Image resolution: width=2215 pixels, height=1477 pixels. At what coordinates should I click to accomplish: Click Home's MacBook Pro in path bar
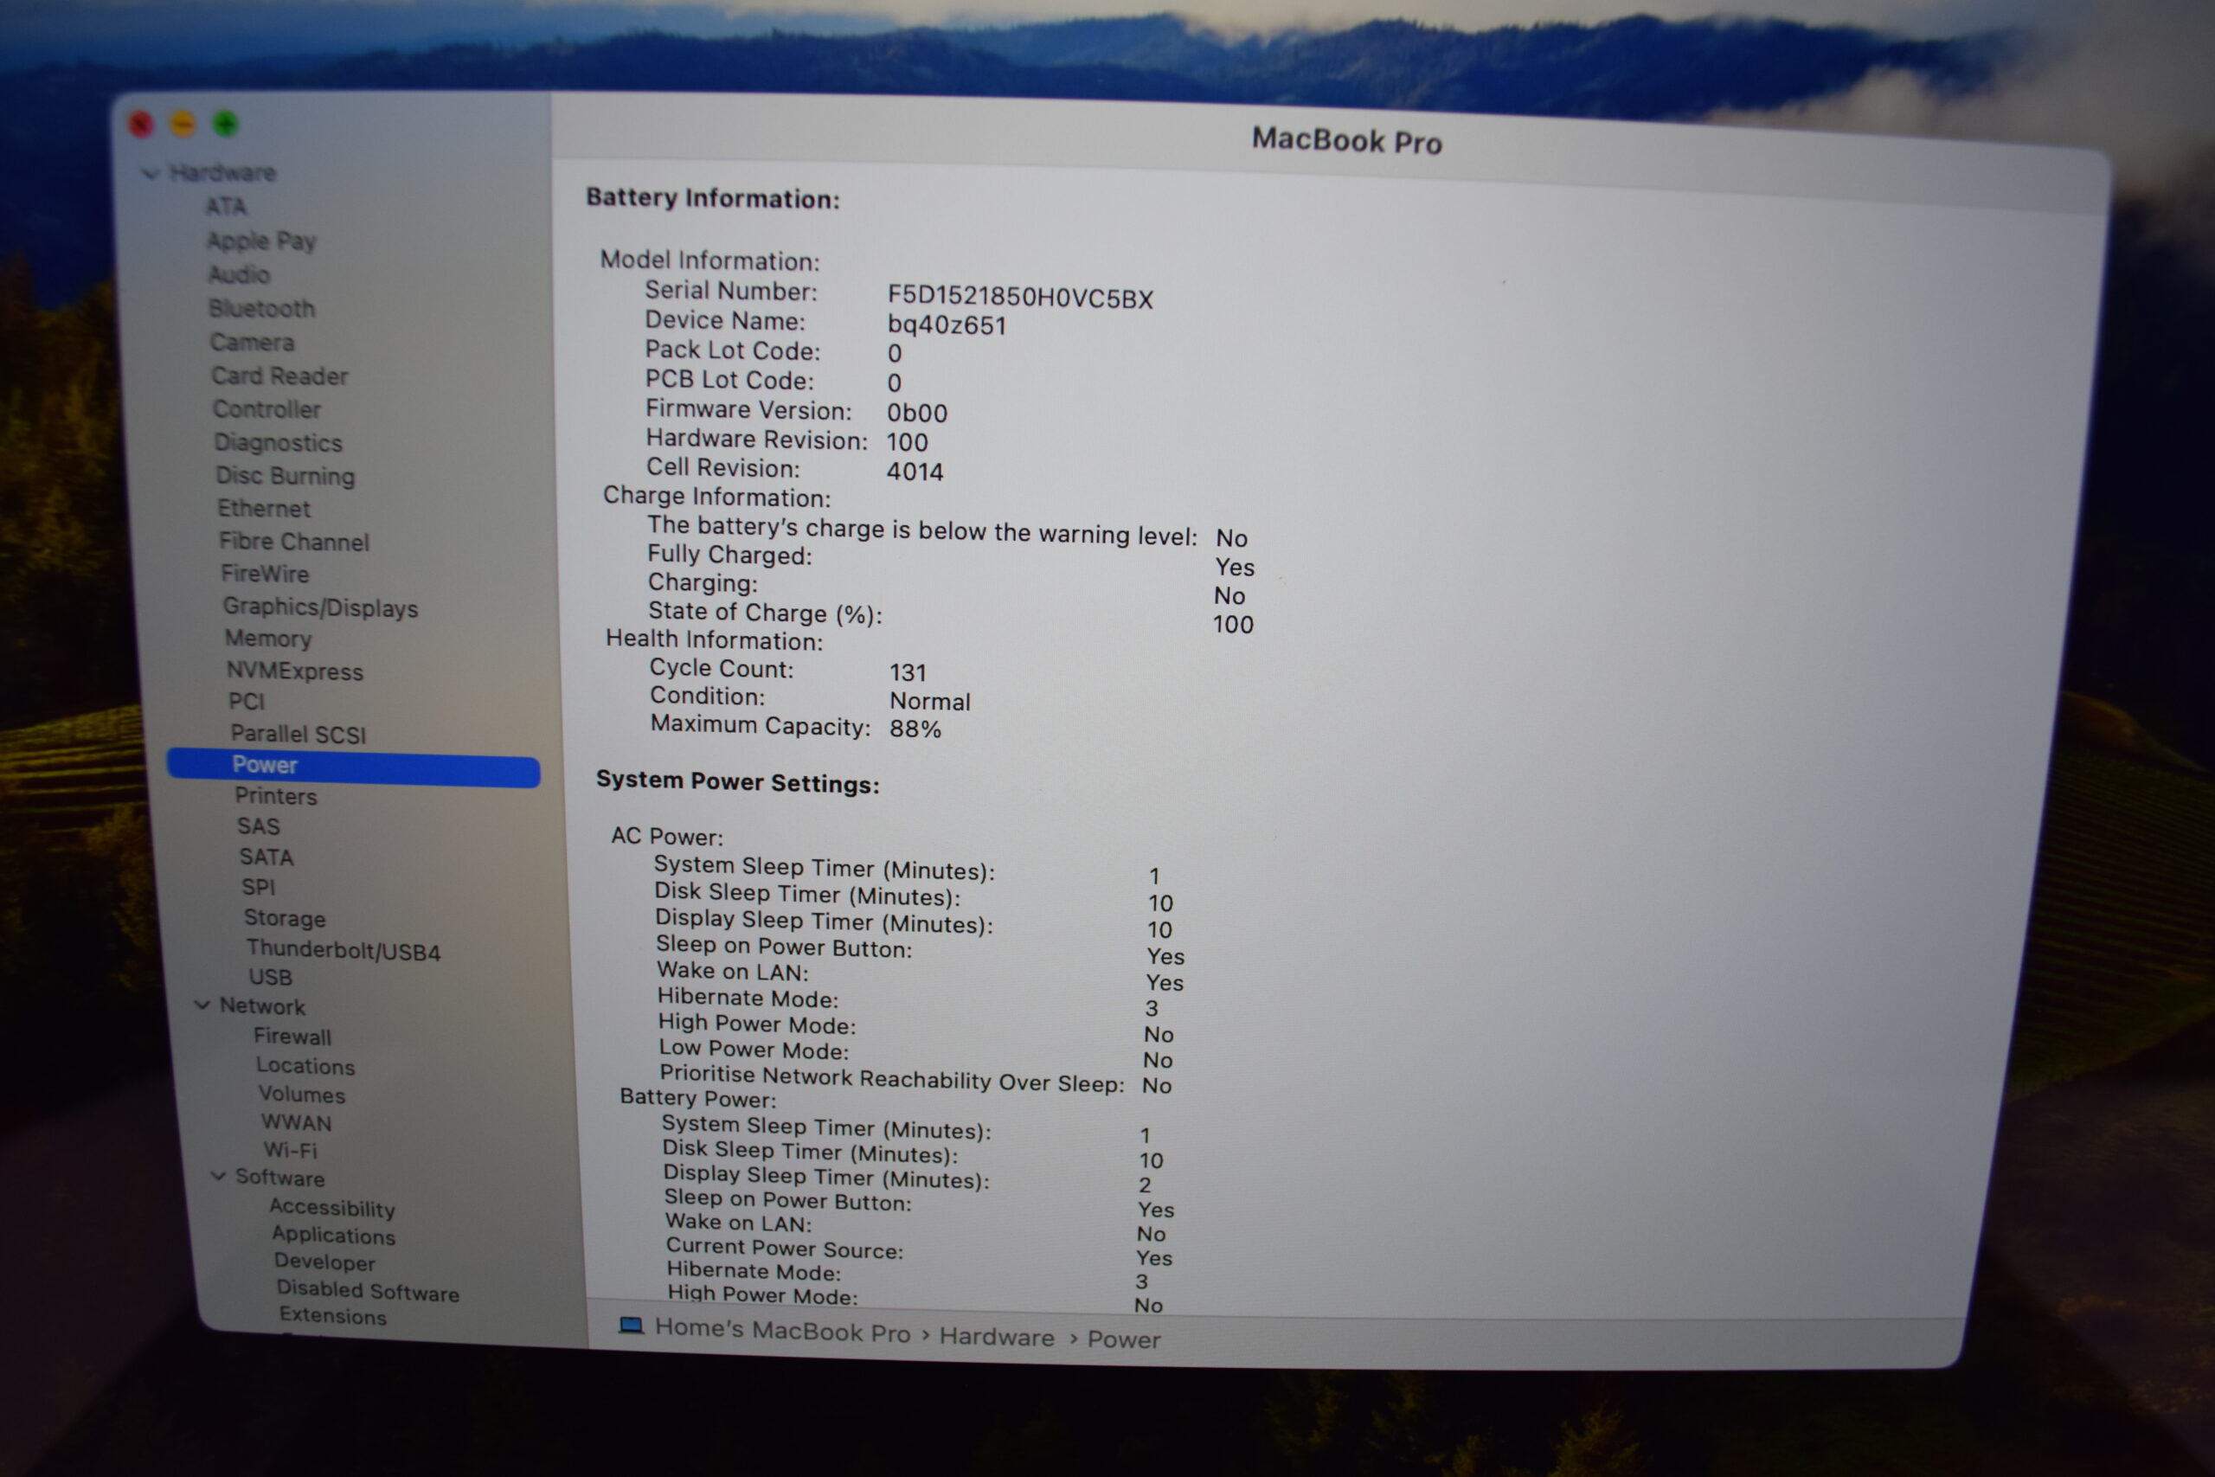pyautogui.click(x=782, y=1330)
